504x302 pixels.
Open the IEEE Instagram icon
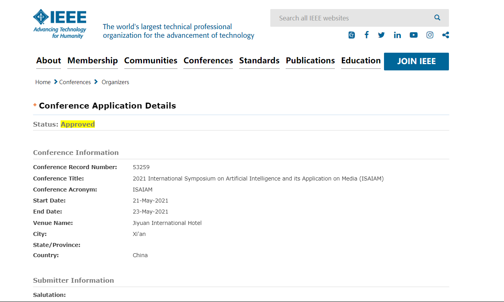pyautogui.click(x=430, y=35)
